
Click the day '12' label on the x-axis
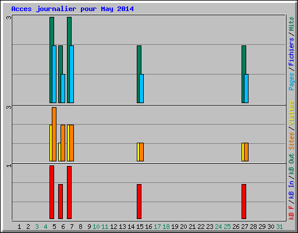[x=113, y=227]
